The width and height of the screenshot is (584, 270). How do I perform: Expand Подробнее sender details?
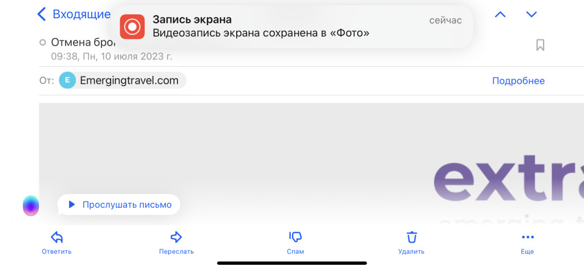[x=518, y=81]
